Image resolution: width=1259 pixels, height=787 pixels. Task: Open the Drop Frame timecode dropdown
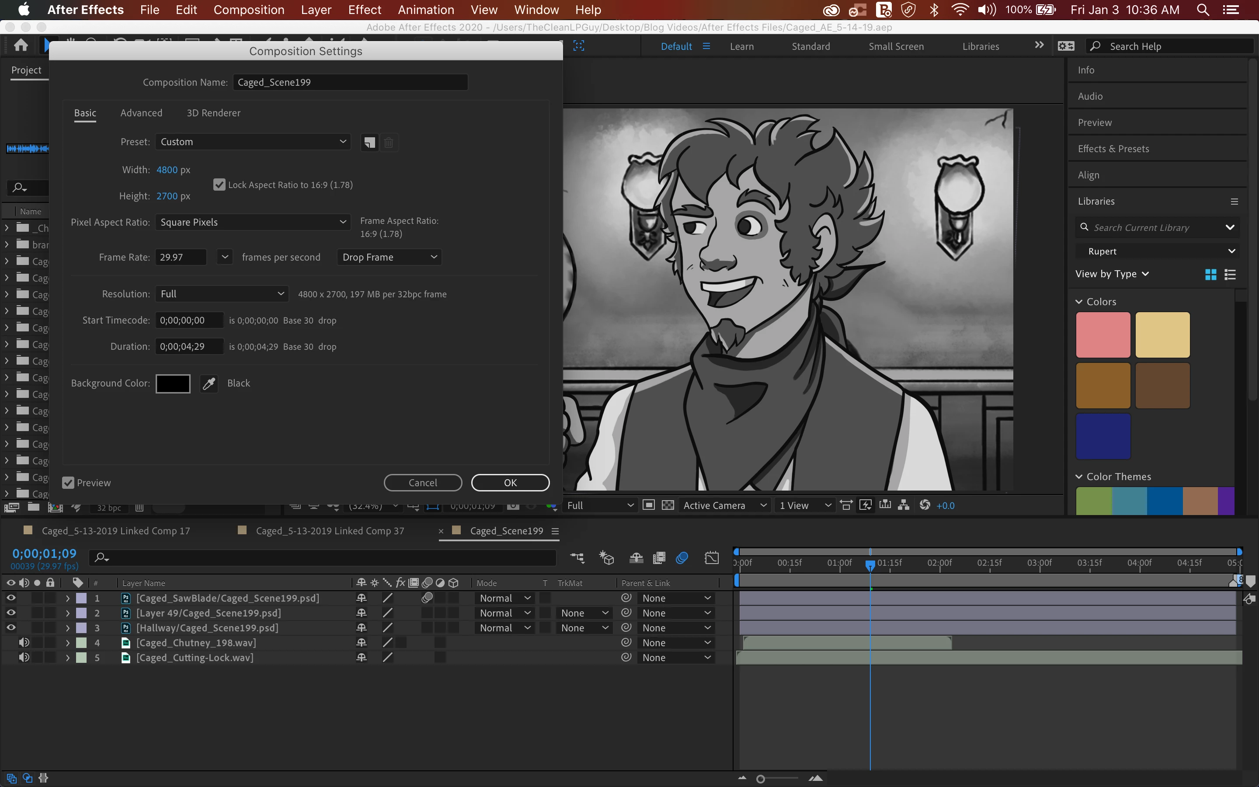click(x=389, y=257)
